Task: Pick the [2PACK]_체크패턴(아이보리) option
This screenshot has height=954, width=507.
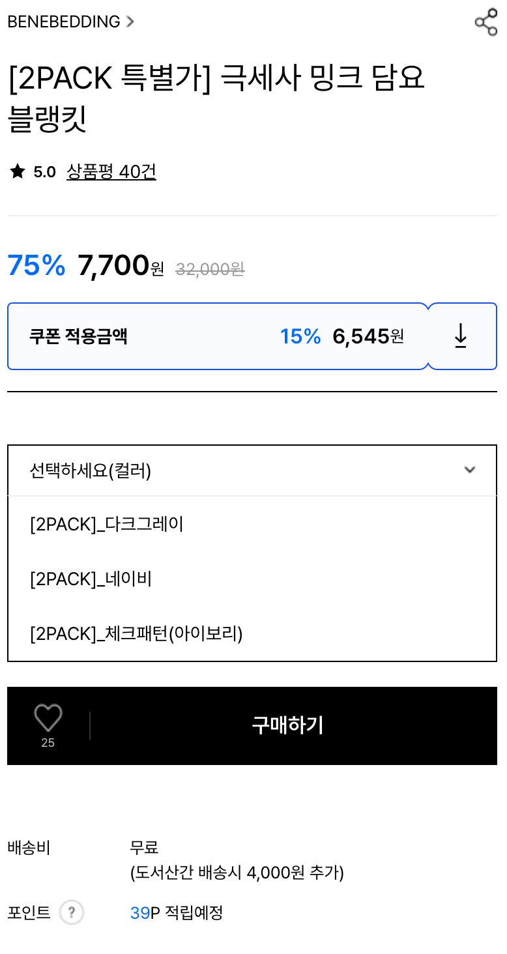Action: pyautogui.click(x=136, y=633)
